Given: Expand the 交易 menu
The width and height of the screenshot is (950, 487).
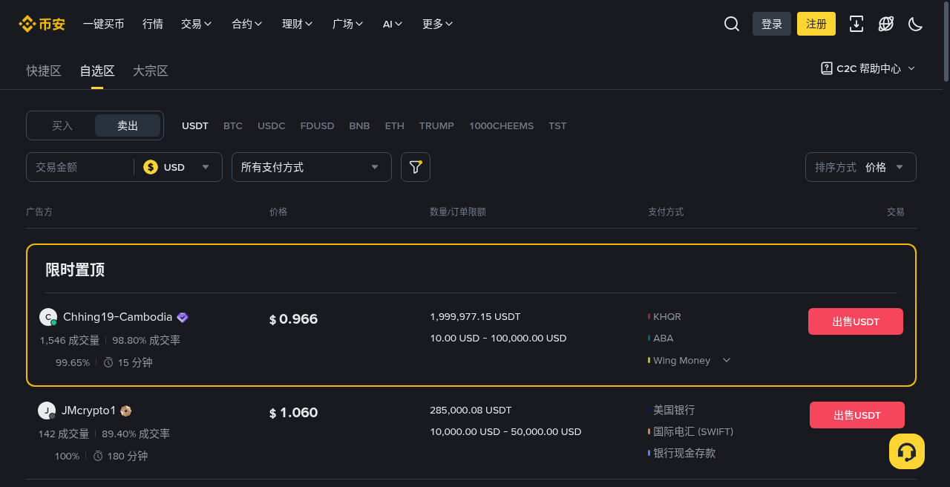Looking at the screenshot, I should 197,24.
